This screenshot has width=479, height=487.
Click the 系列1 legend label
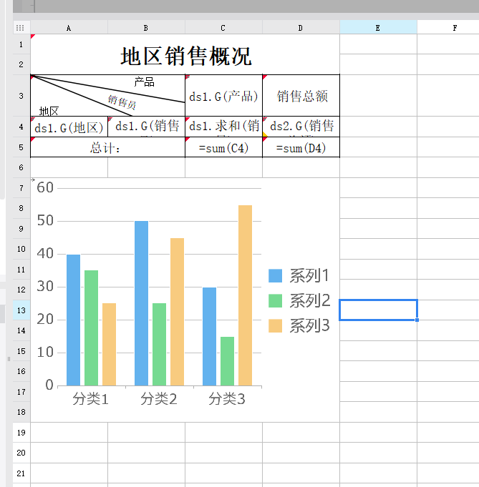309,276
